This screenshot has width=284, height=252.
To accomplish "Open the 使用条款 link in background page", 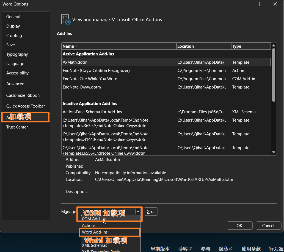I will tap(251, 249).
